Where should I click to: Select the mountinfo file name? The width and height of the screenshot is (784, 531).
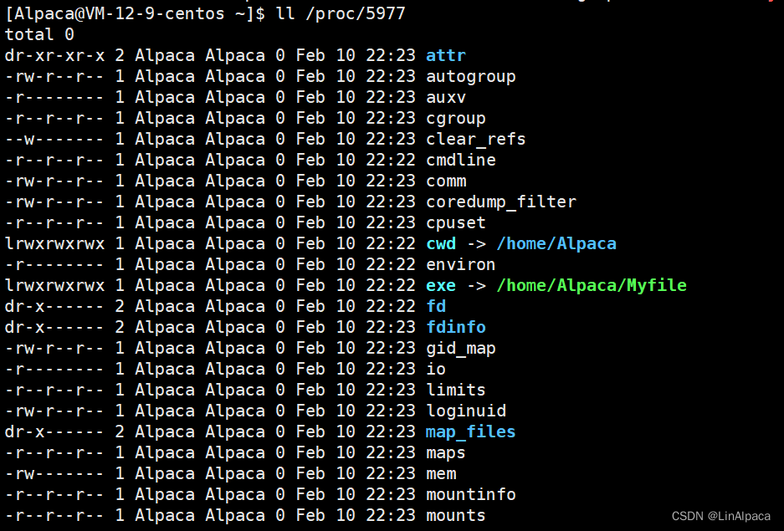470,495
